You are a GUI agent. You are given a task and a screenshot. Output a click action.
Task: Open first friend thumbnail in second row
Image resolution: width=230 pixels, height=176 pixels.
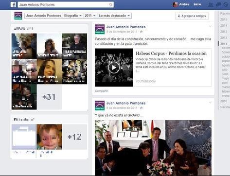[24, 71]
